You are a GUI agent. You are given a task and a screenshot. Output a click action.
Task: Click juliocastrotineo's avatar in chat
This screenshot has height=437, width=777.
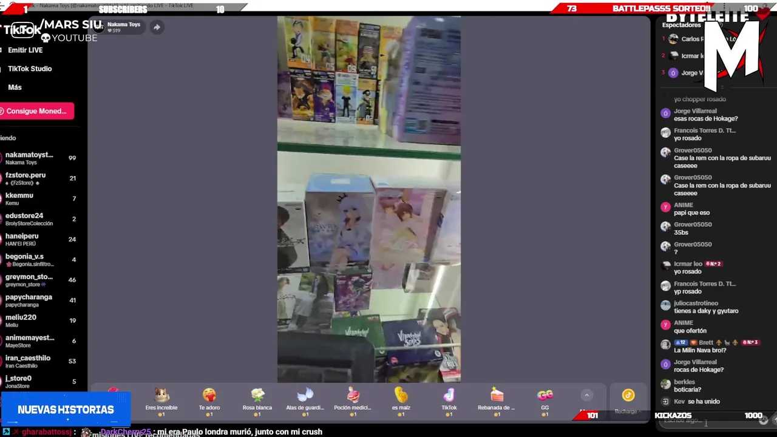pos(666,305)
